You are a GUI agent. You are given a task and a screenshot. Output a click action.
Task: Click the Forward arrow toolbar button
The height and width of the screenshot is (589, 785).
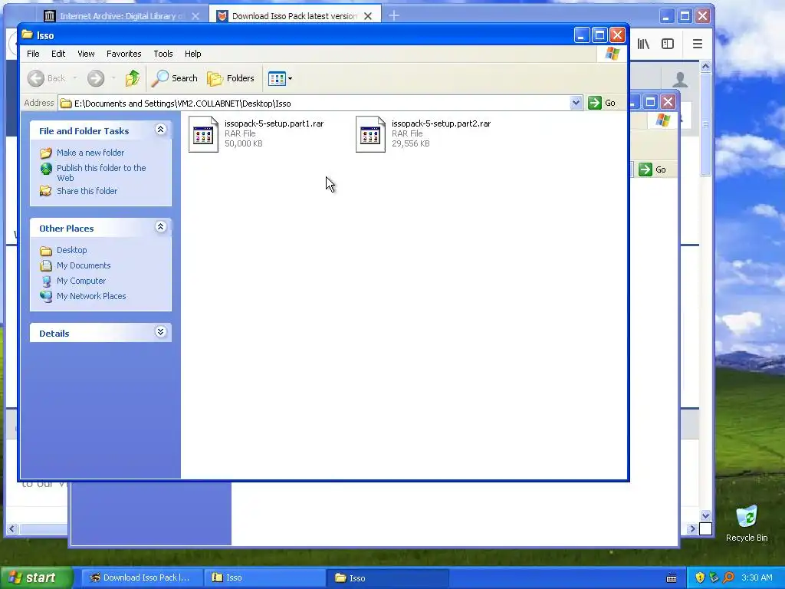[x=96, y=78]
